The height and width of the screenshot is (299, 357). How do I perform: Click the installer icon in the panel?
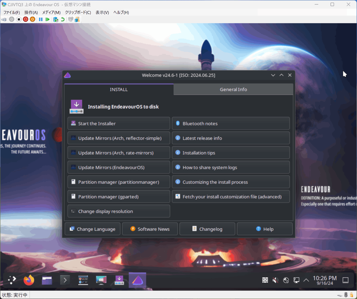119,280
